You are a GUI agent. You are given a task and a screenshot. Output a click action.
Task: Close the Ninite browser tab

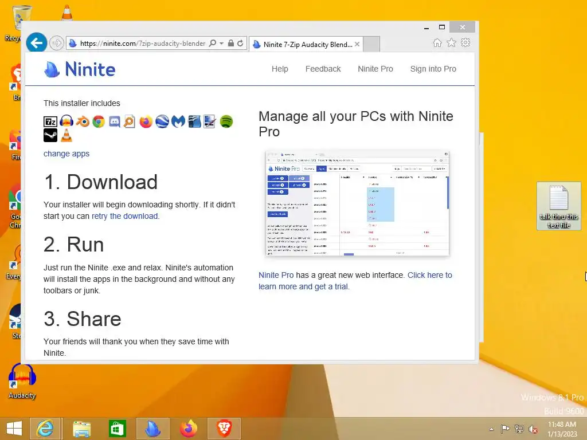[357, 44]
